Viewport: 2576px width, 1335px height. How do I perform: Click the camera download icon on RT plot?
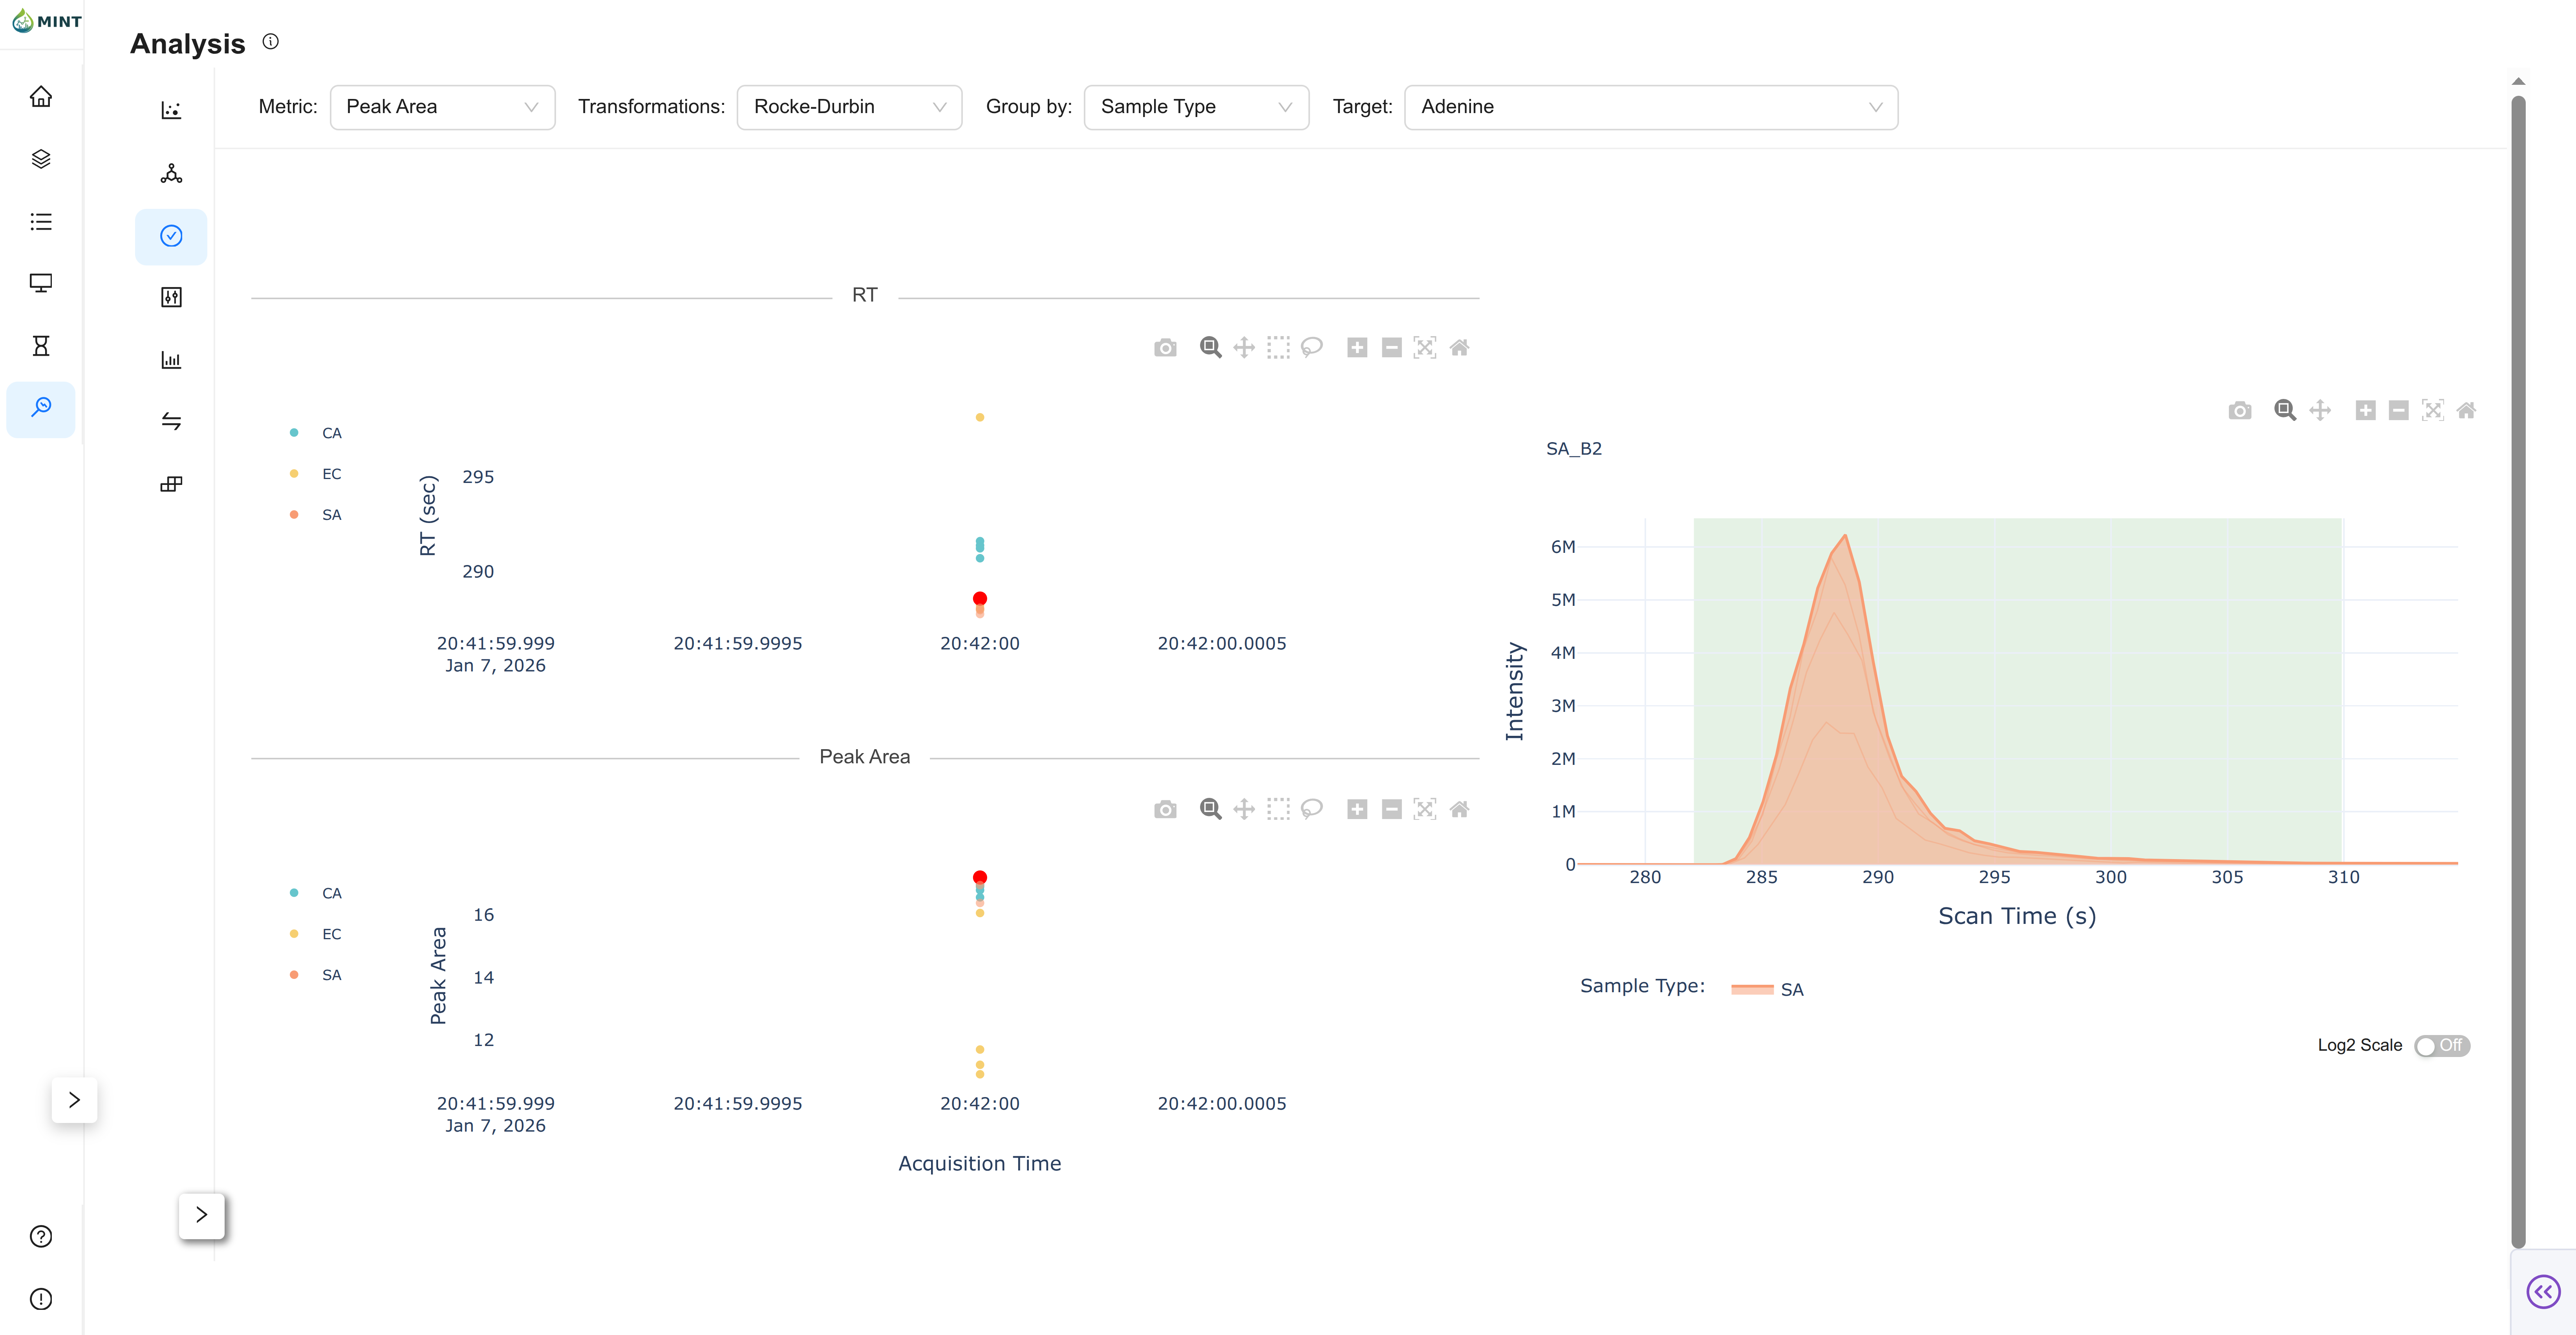pyautogui.click(x=1165, y=348)
